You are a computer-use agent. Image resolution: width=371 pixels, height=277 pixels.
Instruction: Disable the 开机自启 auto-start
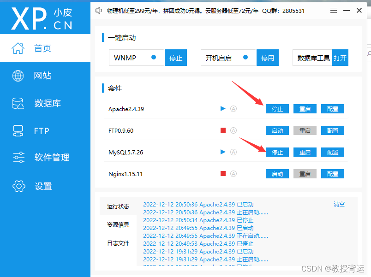click(268, 58)
